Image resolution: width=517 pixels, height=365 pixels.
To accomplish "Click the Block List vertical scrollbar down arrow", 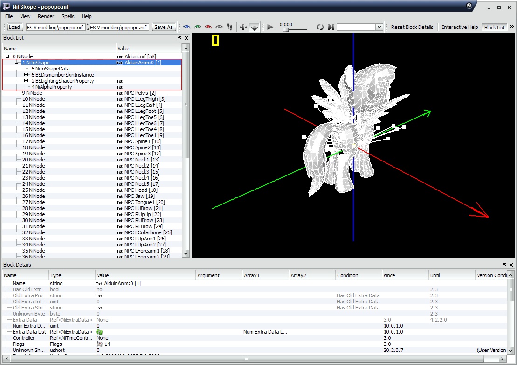I will click(x=186, y=253).
